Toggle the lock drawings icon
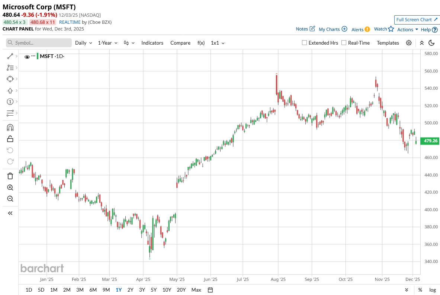Viewport: 440px width, 295px height. pyautogui.click(x=10, y=139)
